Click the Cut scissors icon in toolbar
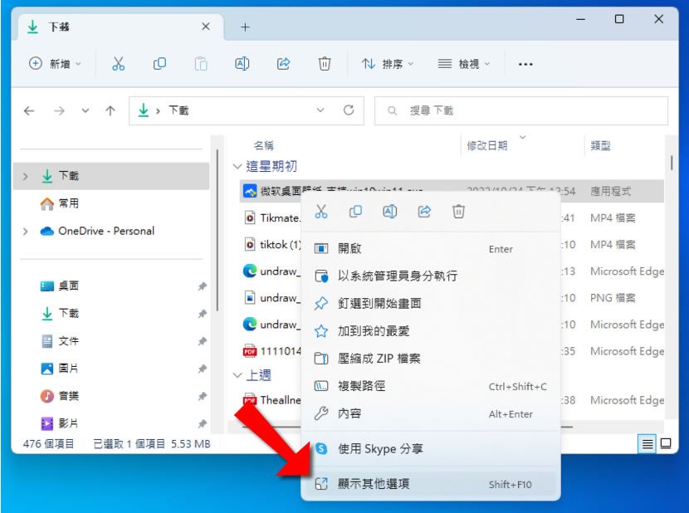The height and width of the screenshot is (513, 689). click(x=118, y=64)
